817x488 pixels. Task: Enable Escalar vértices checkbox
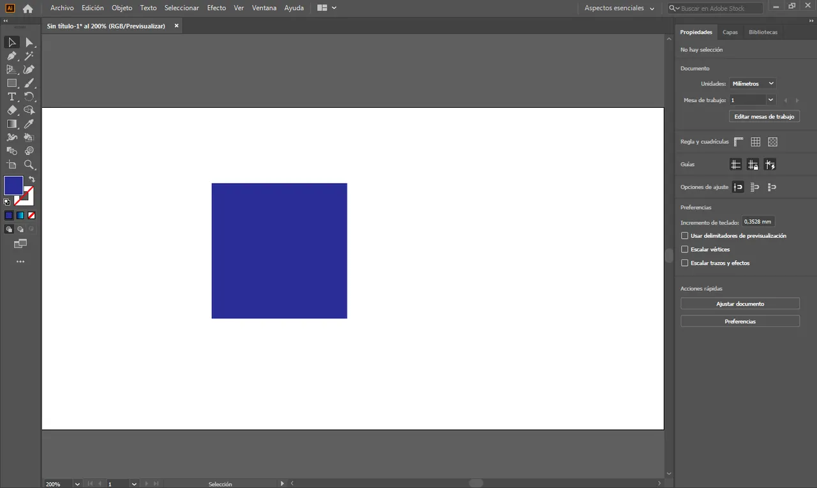tap(685, 249)
